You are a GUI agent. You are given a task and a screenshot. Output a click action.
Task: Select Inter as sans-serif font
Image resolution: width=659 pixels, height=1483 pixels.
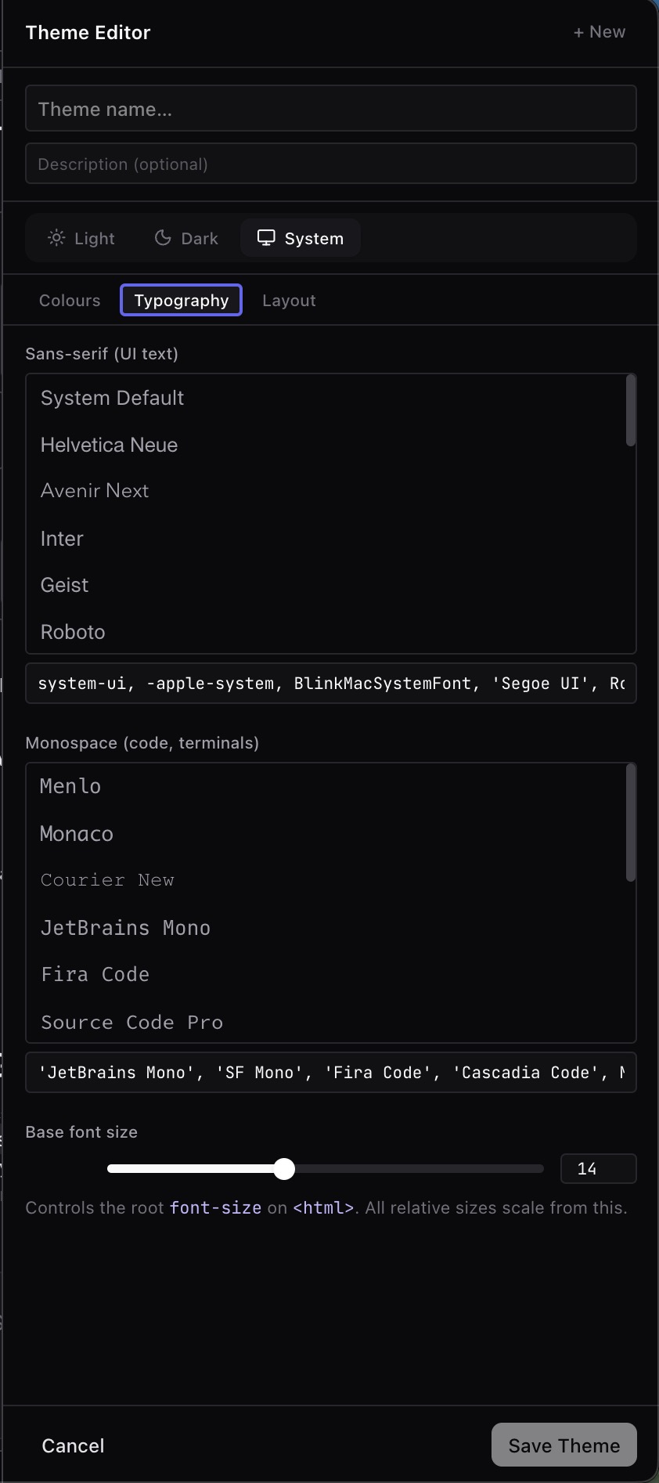coord(61,538)
